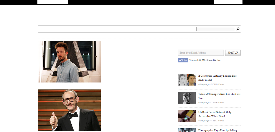
Task: Click the Photographer Pays Rent article thumbnail
Action: pyautogui.click(x=187, y=130)
